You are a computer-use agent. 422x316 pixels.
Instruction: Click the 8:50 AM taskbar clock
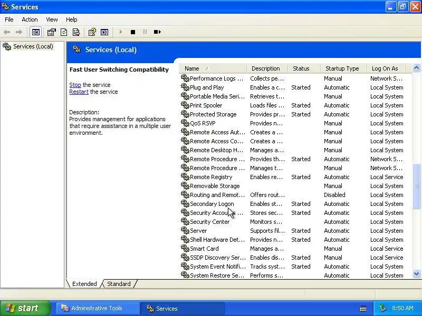[x=402, y=308]
